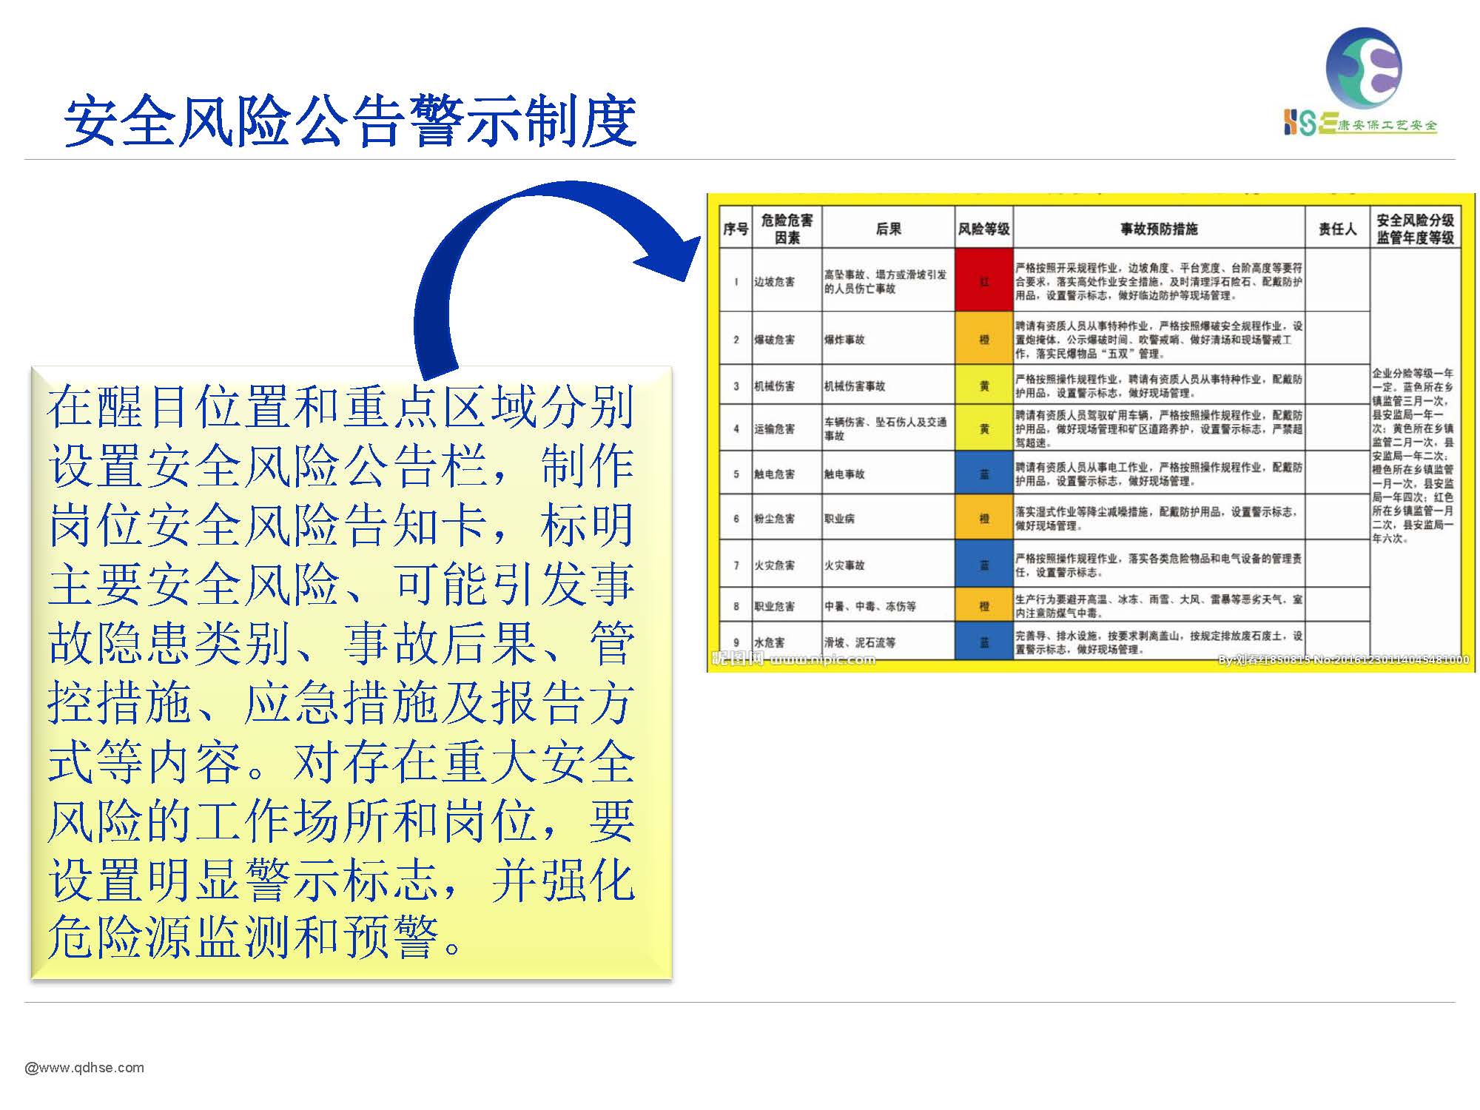
Task: Click the slide title 安全风险公告警示制度
Action: (x=350, y=121)
